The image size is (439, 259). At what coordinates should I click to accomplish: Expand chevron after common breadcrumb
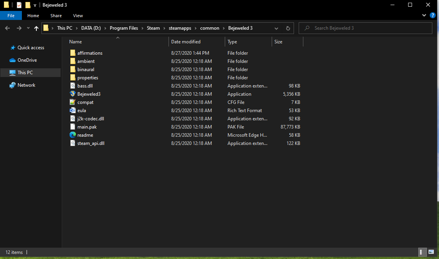[x=224, y=28]
